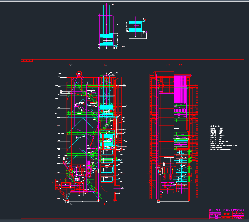Select the manufacturer name cell in title block
The width and height of the screenshot is (249, 222).
click(238, 217)
